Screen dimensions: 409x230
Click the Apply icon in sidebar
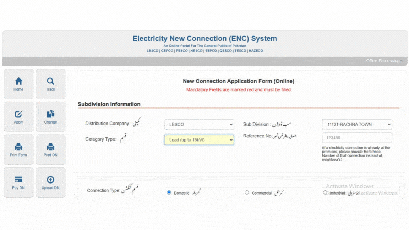click(x=18, y=116)
